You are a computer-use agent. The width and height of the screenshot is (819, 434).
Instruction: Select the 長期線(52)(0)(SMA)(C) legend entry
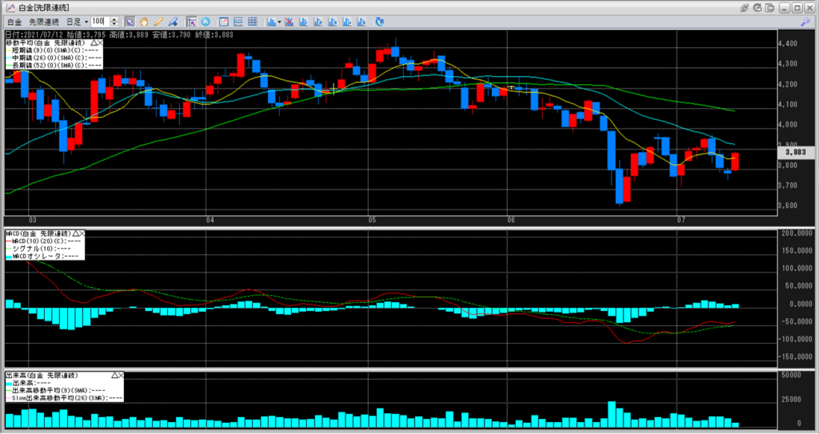(57, 66)
